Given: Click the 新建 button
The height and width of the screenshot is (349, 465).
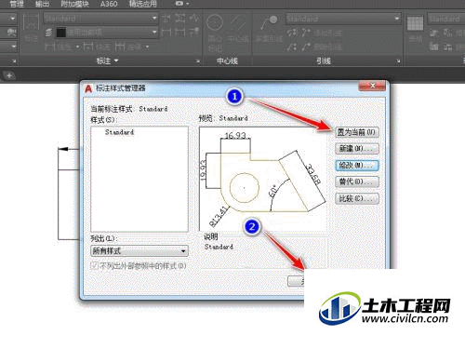Looking at the screenshot, I should (357, 149).
